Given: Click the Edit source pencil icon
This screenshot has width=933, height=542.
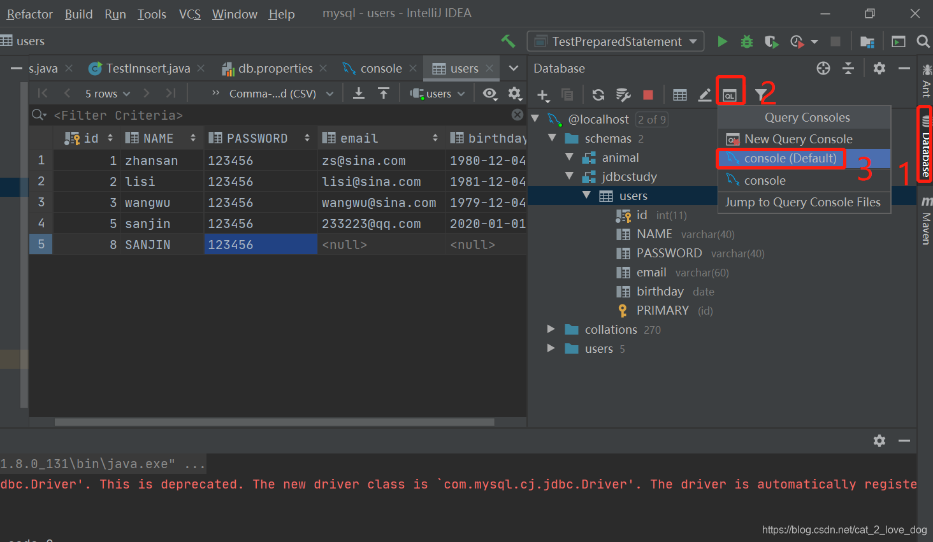Looking at the screenshot, I should (705, 95).
